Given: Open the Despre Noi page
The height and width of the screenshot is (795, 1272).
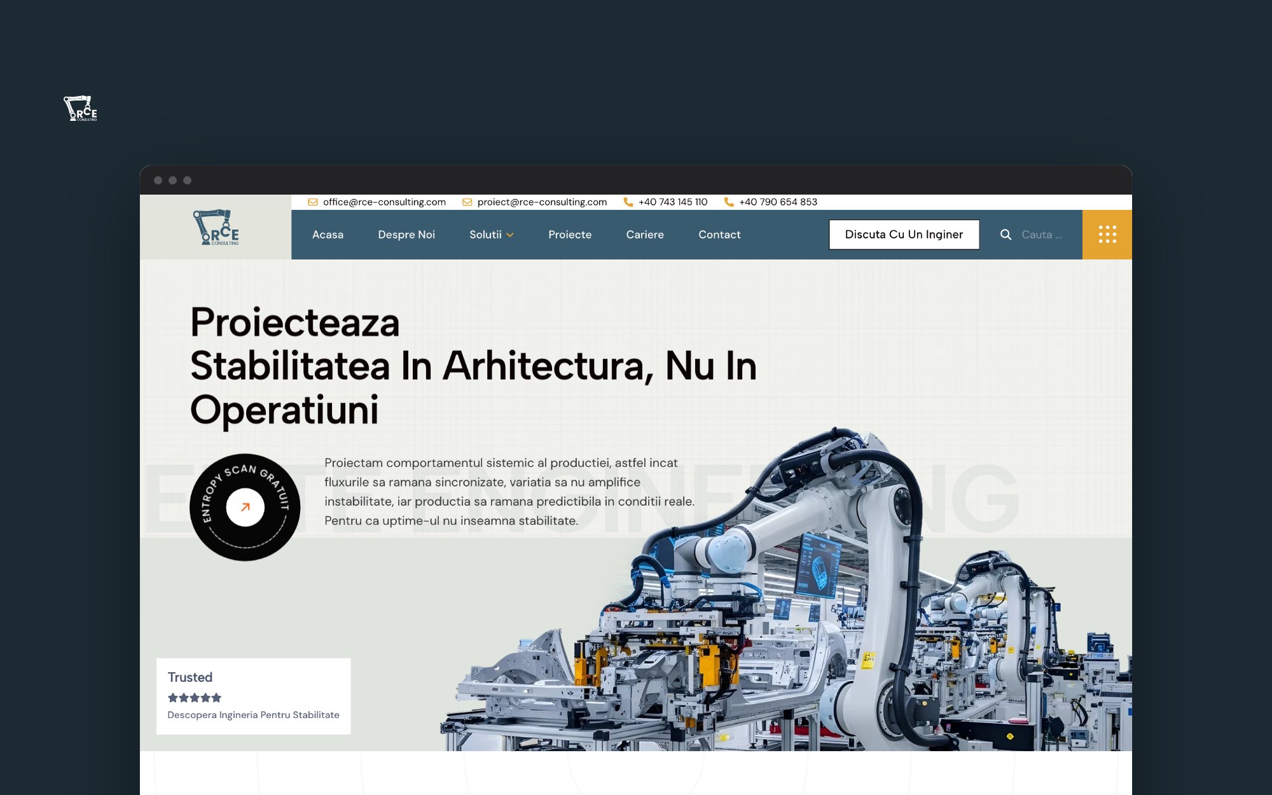Looking at the screenshot, I should pyautogui.click(x=406, y=235).
